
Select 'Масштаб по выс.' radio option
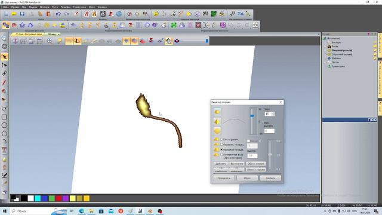pyautogui.click(x=221, y=150)
